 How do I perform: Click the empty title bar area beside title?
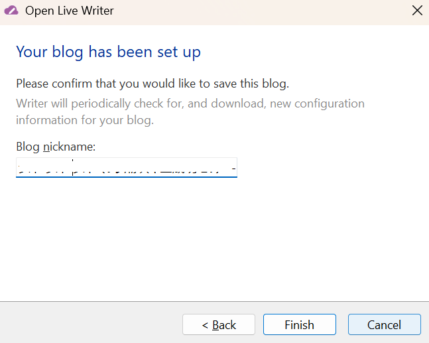point(265,11)
